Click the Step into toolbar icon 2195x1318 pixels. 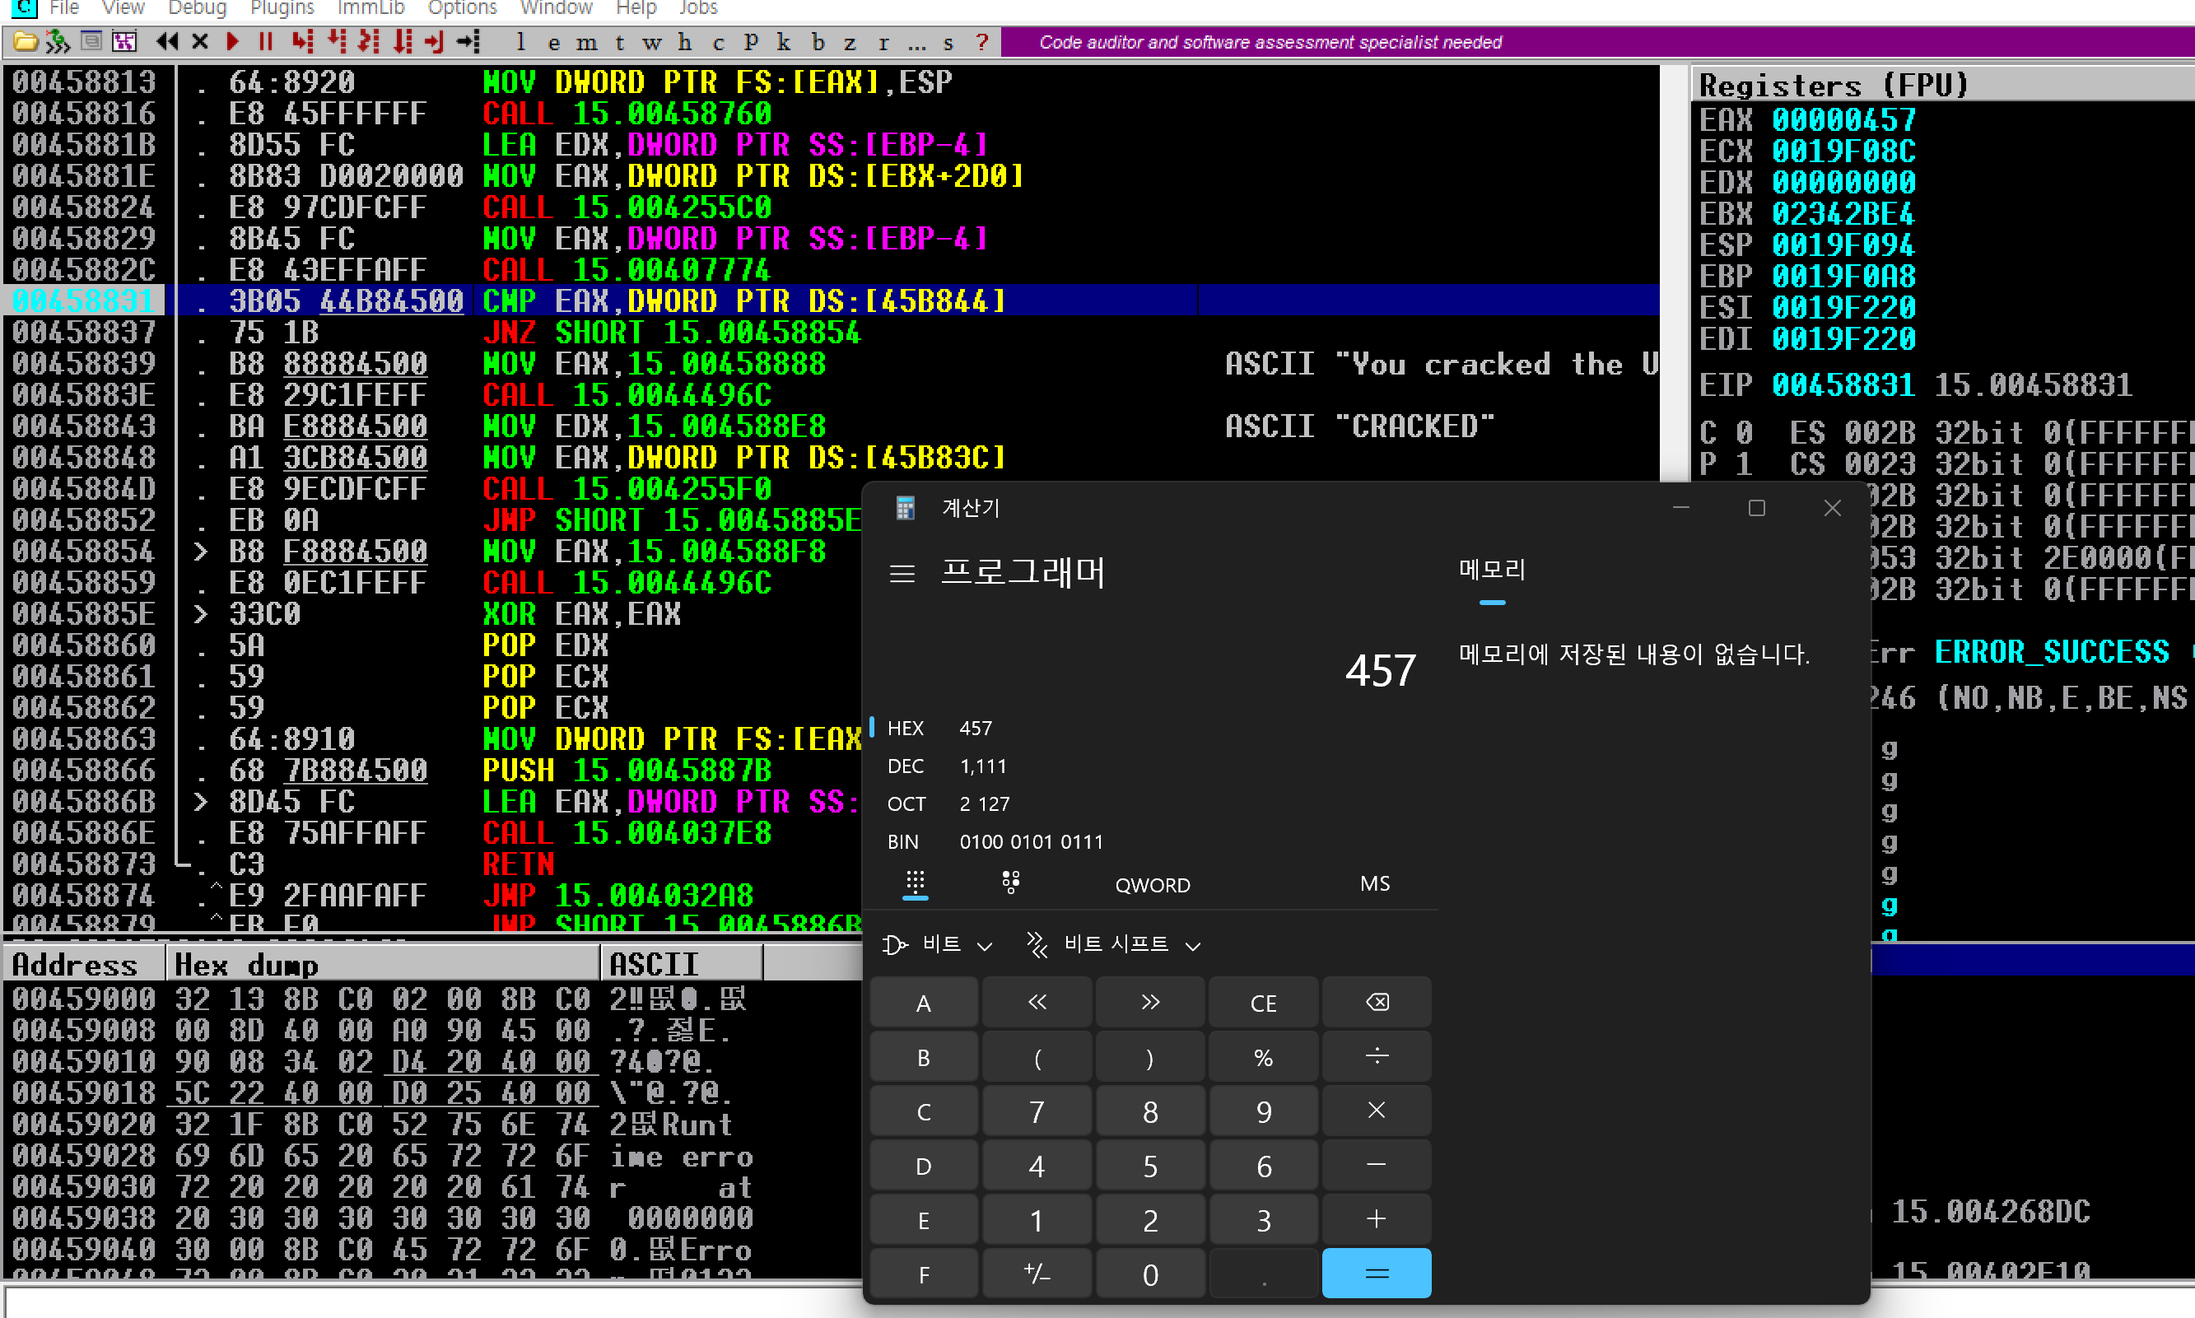coord(303,42)
